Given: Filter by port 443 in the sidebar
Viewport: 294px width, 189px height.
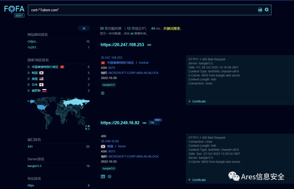Looking at the screenshot, I should pos(30,146).
